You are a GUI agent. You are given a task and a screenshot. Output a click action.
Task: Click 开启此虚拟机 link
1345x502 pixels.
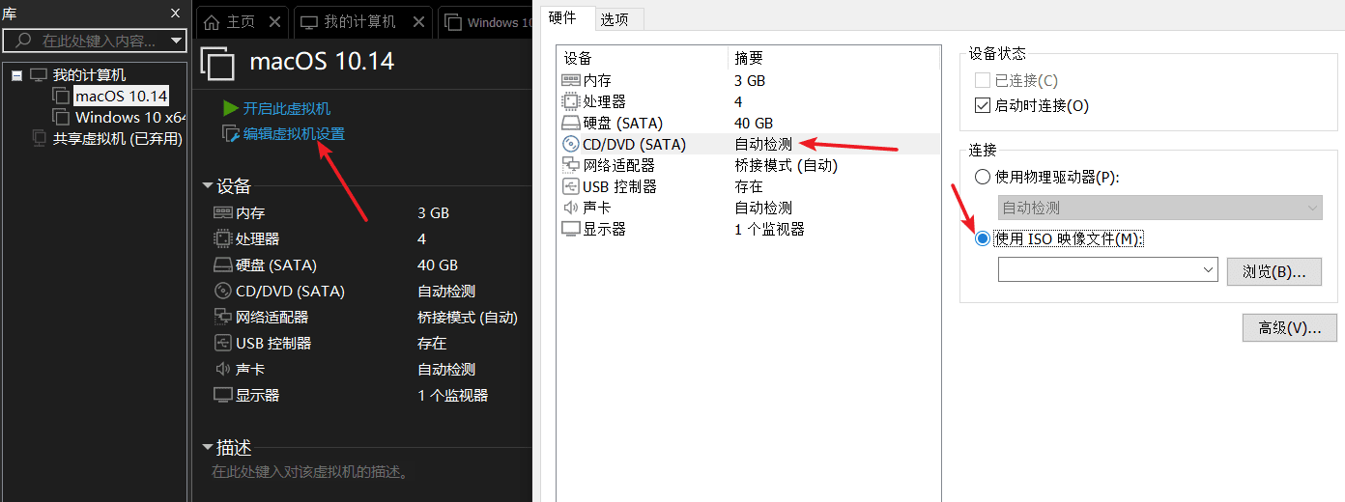click(x=286, y=109)
